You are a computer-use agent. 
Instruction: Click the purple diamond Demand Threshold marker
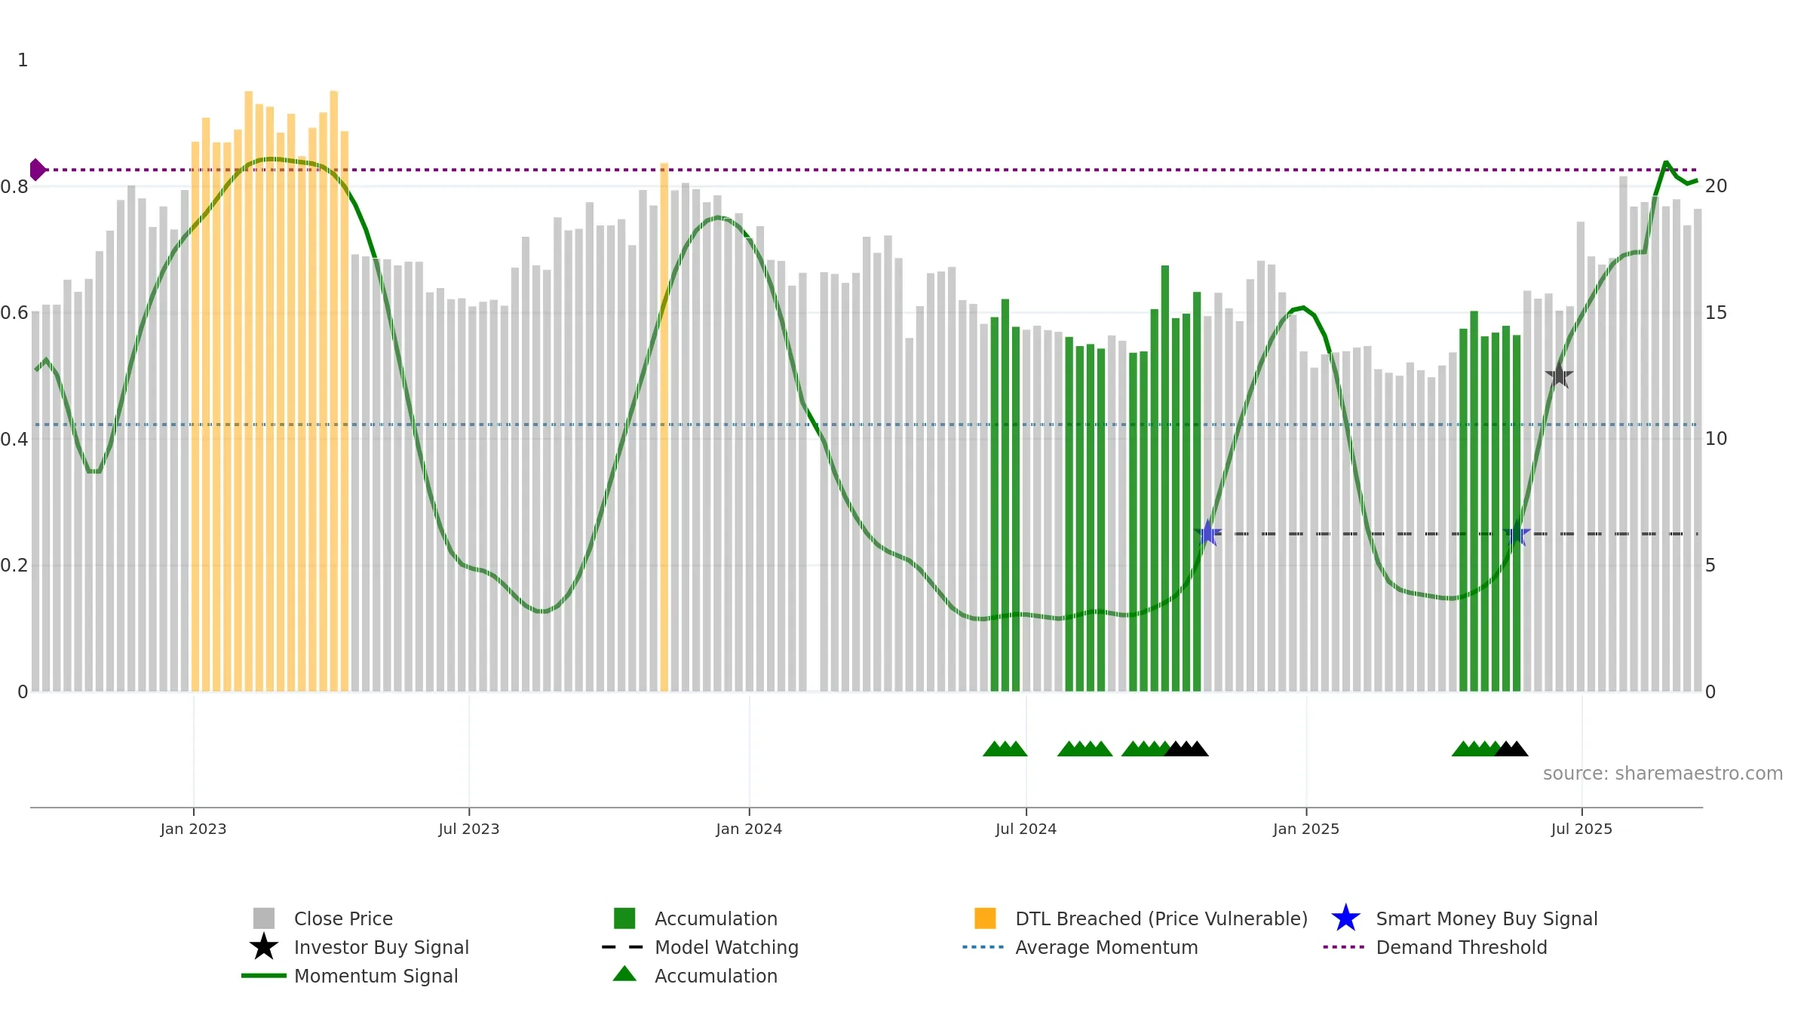coord(37,170)
